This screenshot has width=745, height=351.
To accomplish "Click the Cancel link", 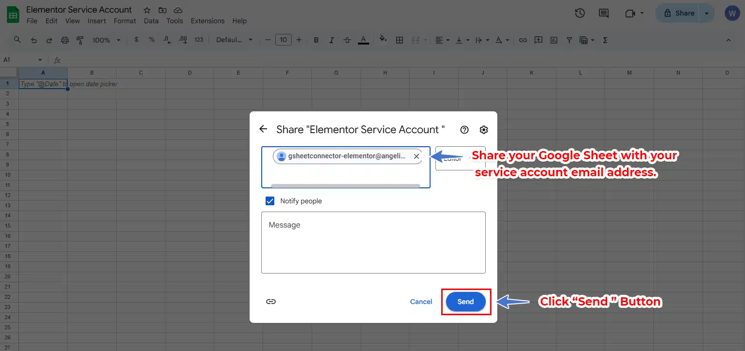I will 421,302.
